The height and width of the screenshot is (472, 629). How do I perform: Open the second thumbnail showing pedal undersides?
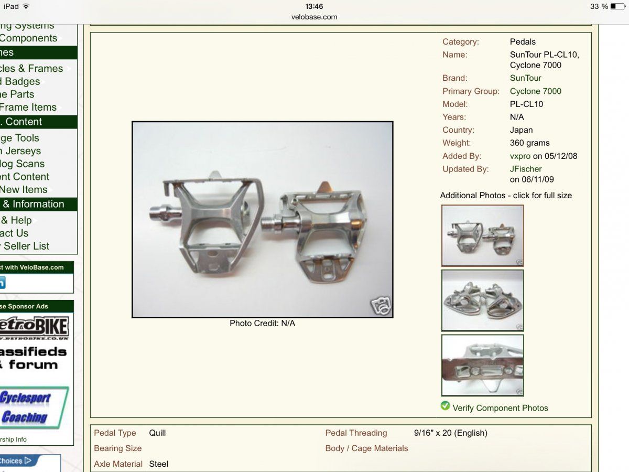pyautogui.click(x=482, y=300)
